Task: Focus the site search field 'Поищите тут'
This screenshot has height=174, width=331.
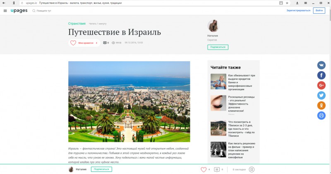Action: (x=42, y=11)
